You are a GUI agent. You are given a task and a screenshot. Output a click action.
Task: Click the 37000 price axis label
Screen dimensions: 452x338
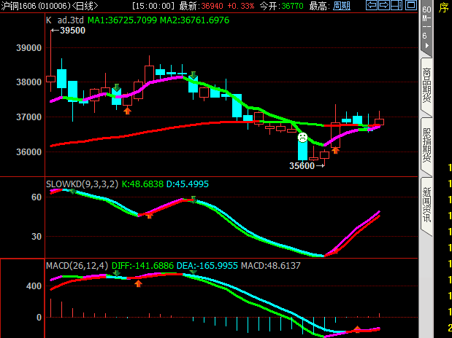coord(28,117)
